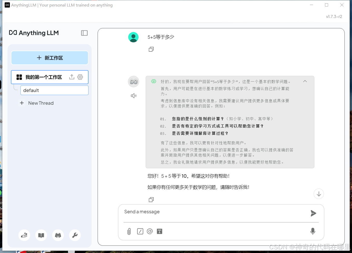This screenshot has width=352, height=253.
Task: Start voice input with microphone icon
Action: (x=313, y=231)
